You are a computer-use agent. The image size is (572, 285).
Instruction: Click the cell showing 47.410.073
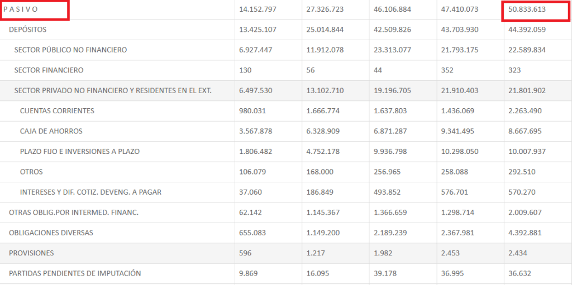[459, 9]
